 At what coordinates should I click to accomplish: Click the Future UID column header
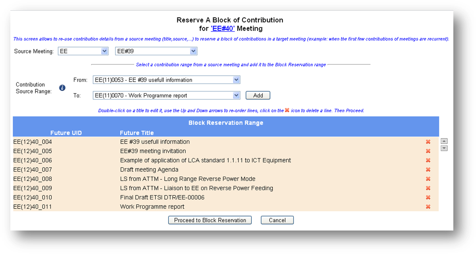tap(66, 133)
